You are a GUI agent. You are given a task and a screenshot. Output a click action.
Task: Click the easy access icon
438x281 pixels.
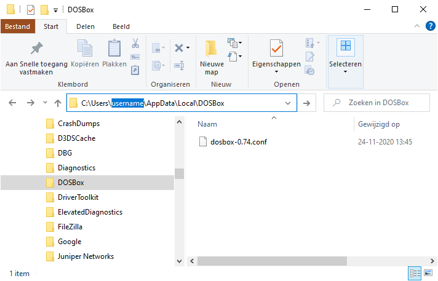click(232, 57)
